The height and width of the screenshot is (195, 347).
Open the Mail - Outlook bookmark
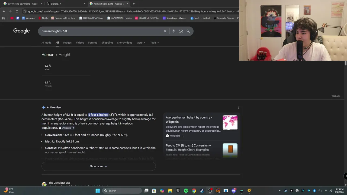point(200,18)
